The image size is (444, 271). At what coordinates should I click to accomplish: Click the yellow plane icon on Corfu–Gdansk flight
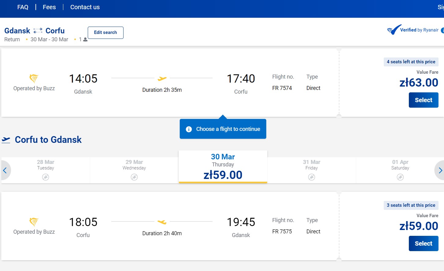[x=162, y=222]
